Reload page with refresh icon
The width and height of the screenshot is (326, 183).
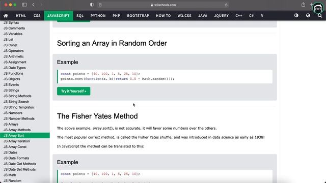(x=226, y=5)
